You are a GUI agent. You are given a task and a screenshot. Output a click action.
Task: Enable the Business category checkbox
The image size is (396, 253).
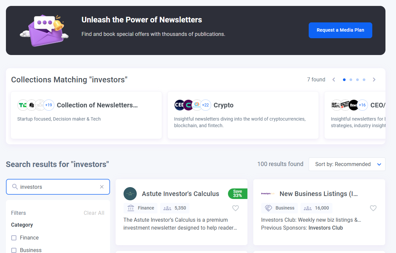pyautogui.click(x=14, y=250)
